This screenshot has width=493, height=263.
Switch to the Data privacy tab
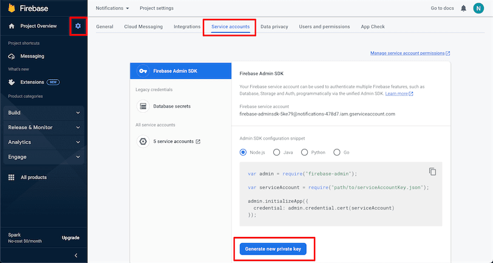tap(274, 27)
